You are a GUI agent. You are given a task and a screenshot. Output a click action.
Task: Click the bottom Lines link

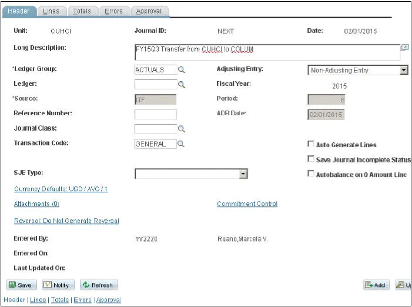point(38,299)
